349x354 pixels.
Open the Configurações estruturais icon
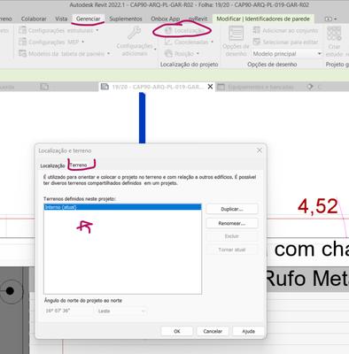22,30
